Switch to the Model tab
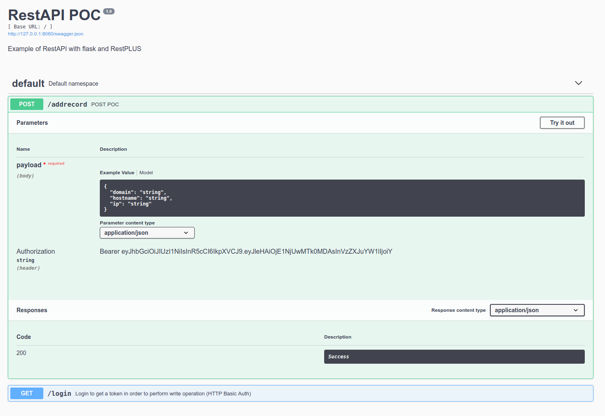This screenshot has height=416, width=605. click(146, 173)
